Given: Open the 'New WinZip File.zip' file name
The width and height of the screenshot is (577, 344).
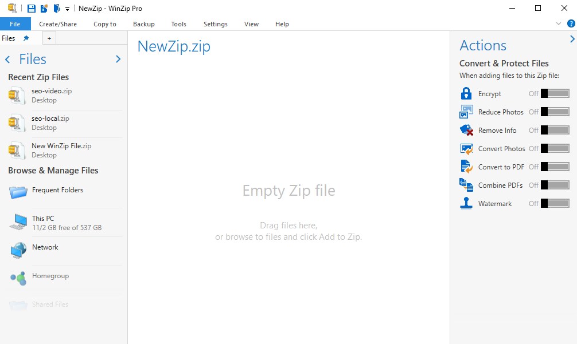Looking at the screenshot, I should coord(61,146).
